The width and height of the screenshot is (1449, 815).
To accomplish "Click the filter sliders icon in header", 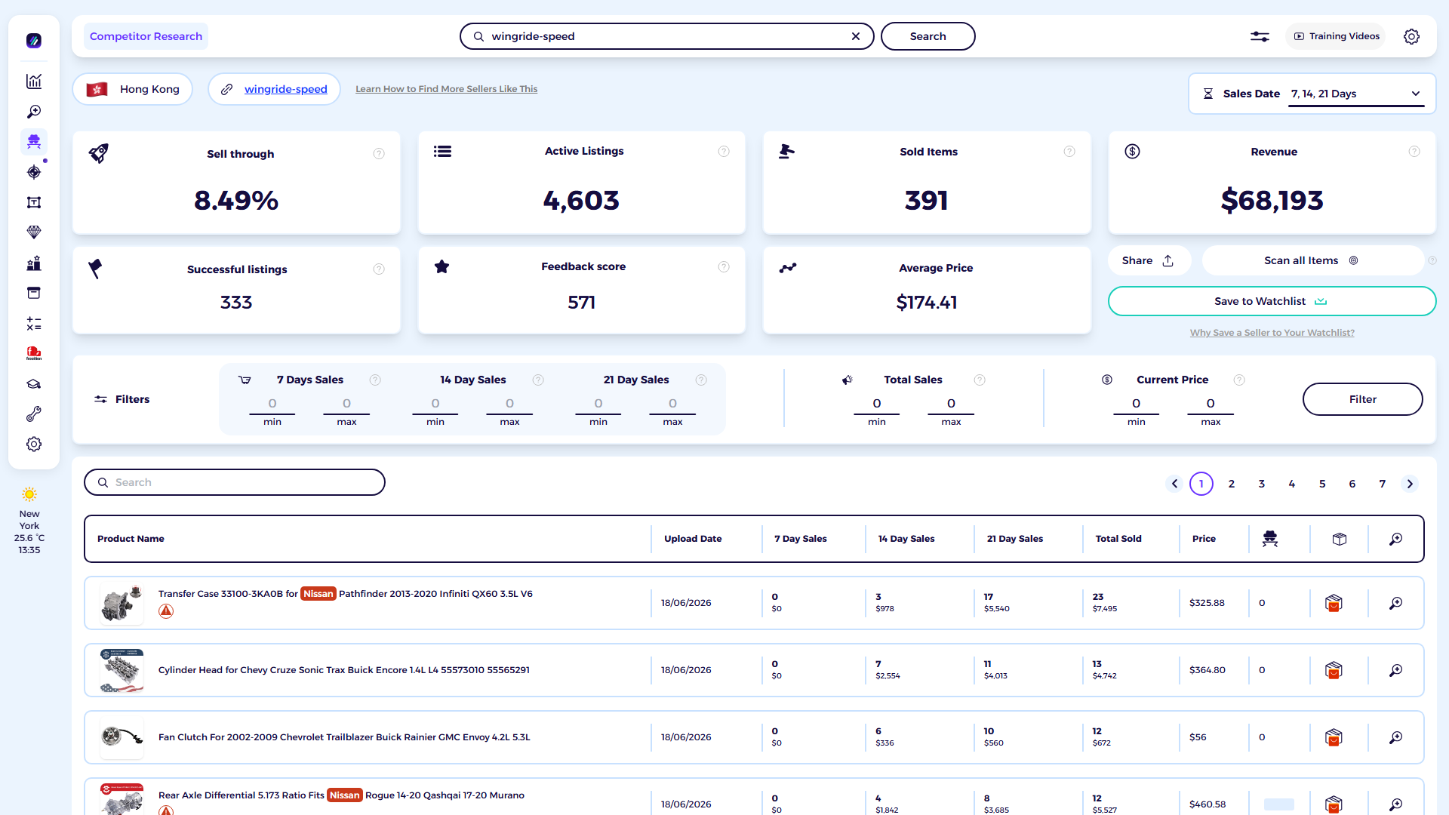I will (1260, 36).
